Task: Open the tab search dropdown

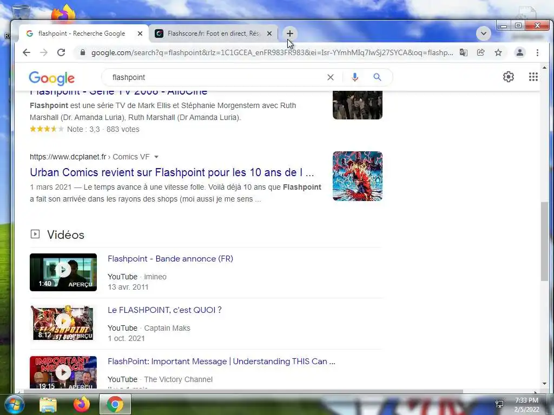Action: [483, 34]
